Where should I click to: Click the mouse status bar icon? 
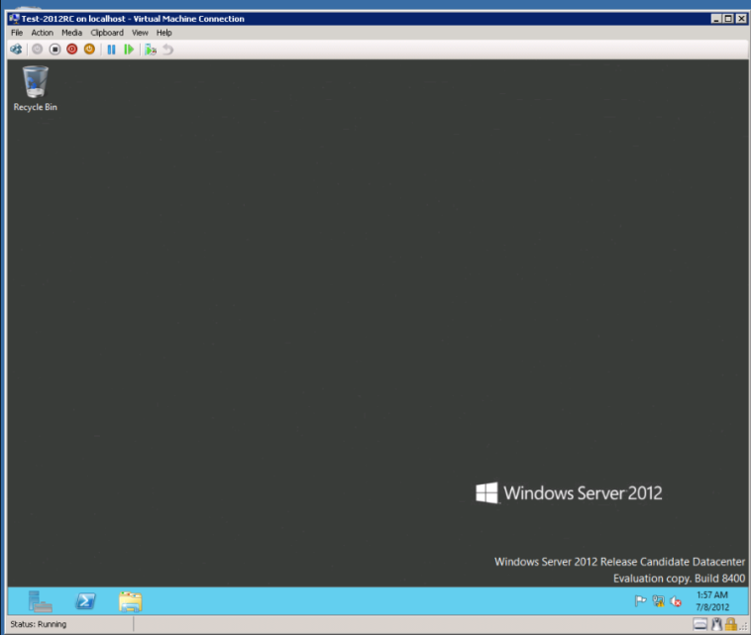716,624
